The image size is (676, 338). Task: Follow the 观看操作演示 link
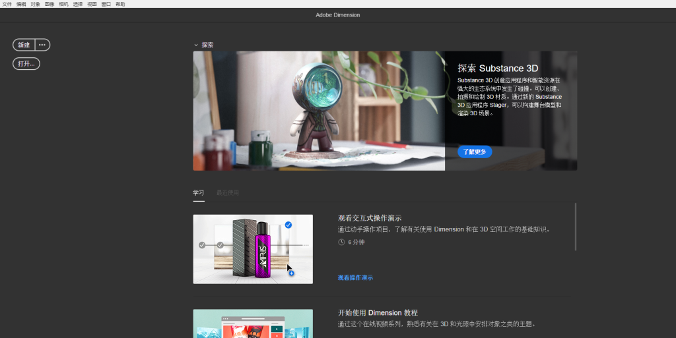click(355, 277)
